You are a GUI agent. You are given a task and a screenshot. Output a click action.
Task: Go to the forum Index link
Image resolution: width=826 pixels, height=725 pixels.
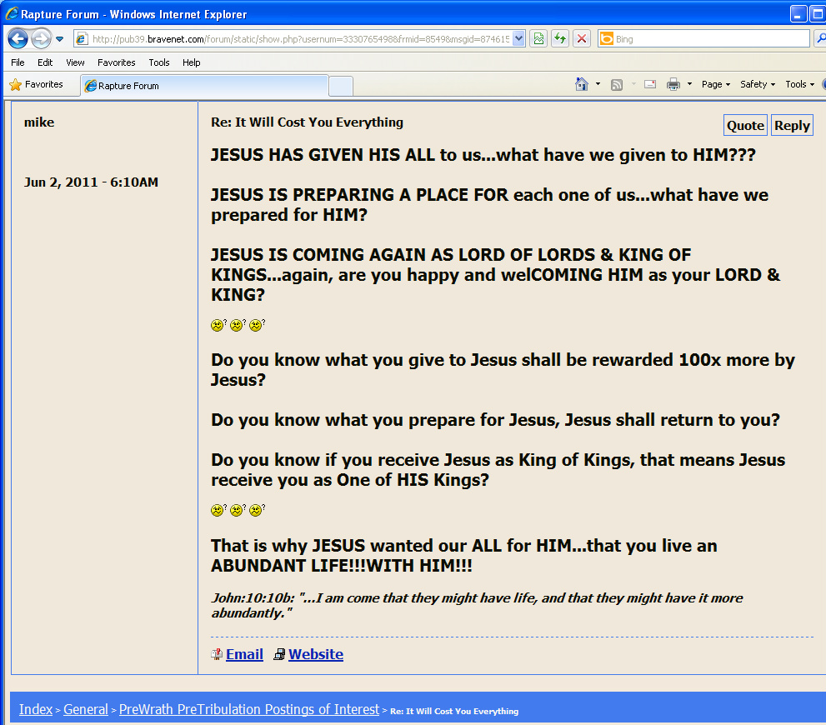click(36, 709)
